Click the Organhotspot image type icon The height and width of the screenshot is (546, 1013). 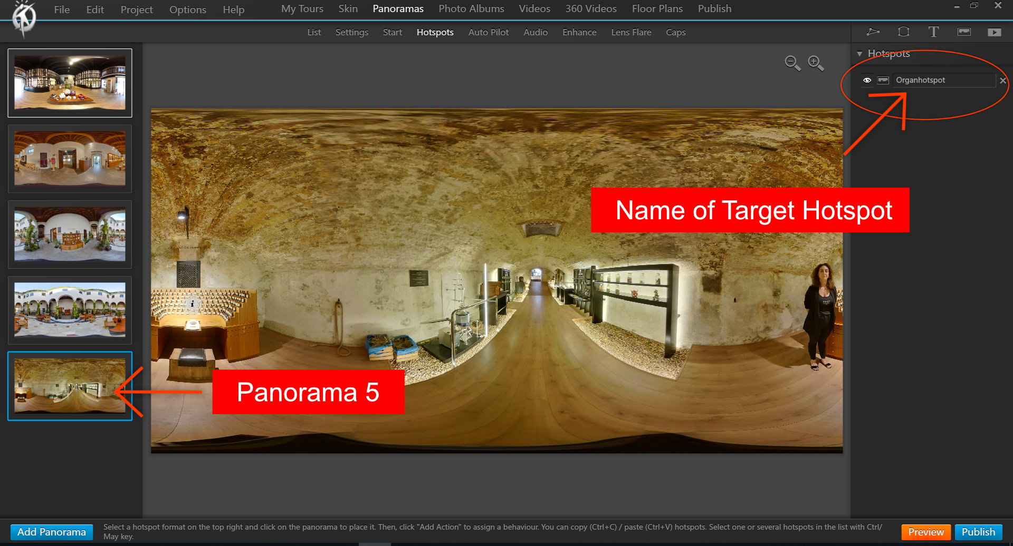(883, 80)
